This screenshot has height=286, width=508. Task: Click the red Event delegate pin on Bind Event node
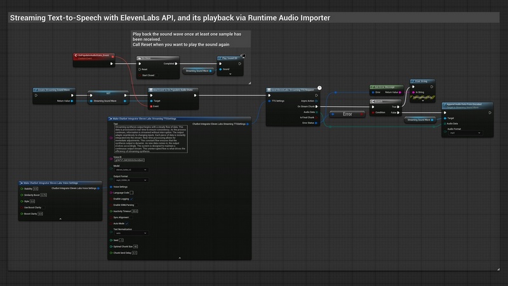(x=151, y=106)
